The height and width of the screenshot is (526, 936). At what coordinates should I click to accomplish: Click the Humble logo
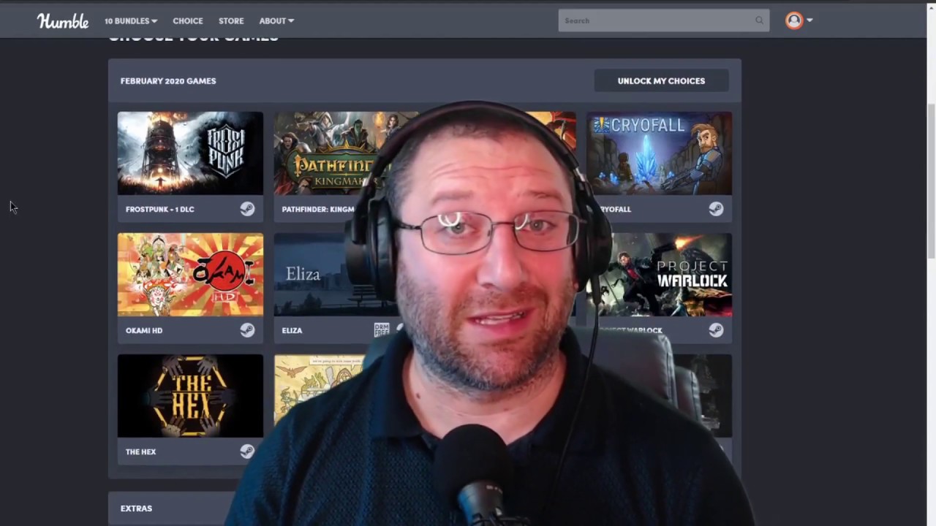pyautogui.click(x=63, y=21)
